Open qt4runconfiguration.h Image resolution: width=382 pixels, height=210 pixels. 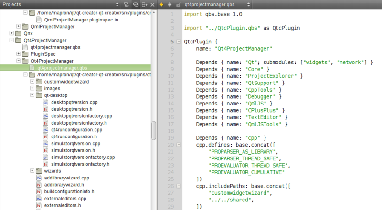[x=74, y=136]
